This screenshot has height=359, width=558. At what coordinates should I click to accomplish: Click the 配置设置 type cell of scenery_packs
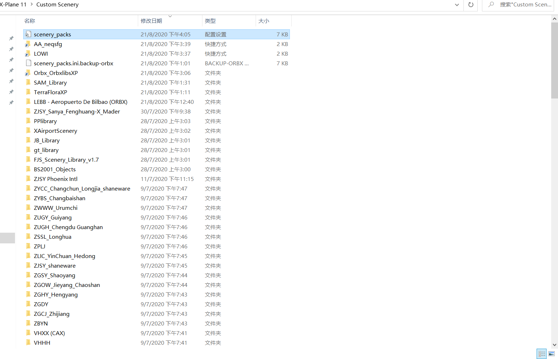[x=215, y=34]
